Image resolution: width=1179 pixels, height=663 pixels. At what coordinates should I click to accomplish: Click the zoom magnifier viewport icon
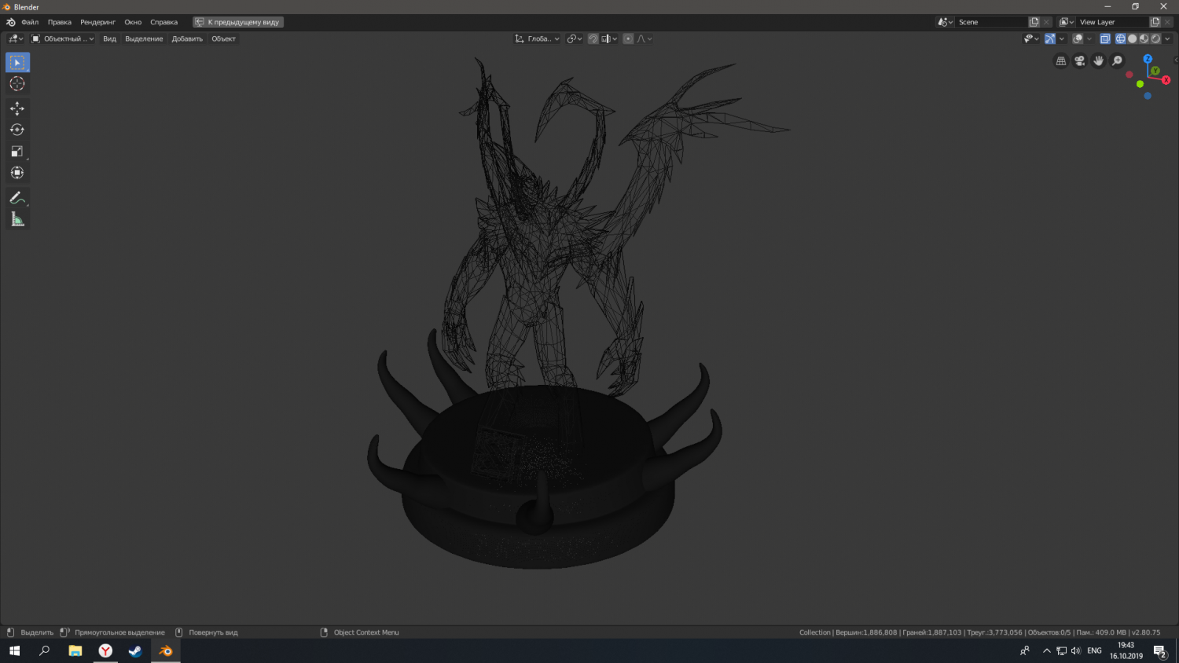1117,61
